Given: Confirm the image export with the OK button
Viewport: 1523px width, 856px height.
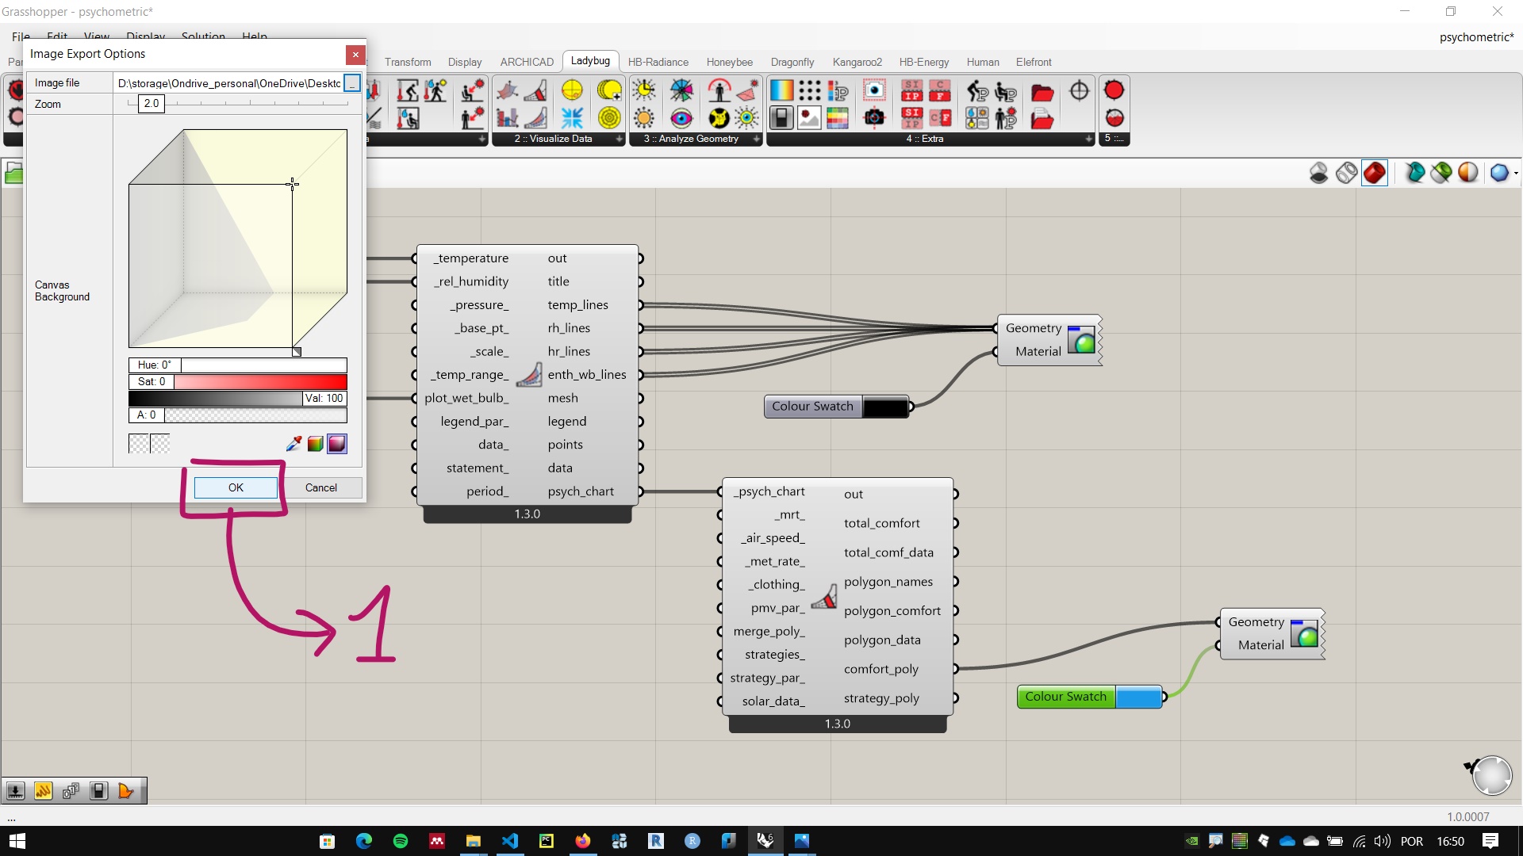Looking at the screenshot, I should point(236,487).
